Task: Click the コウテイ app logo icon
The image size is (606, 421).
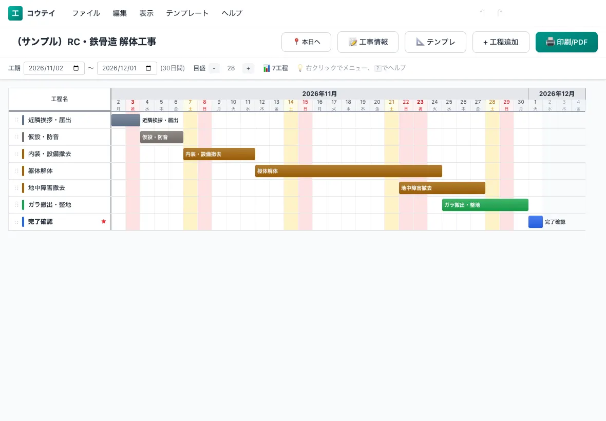Action: [15, 13]
